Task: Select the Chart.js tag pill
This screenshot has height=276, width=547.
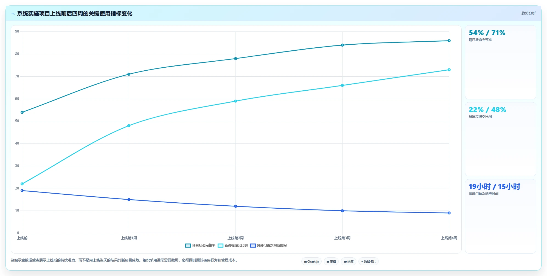Action: (312, 261)
